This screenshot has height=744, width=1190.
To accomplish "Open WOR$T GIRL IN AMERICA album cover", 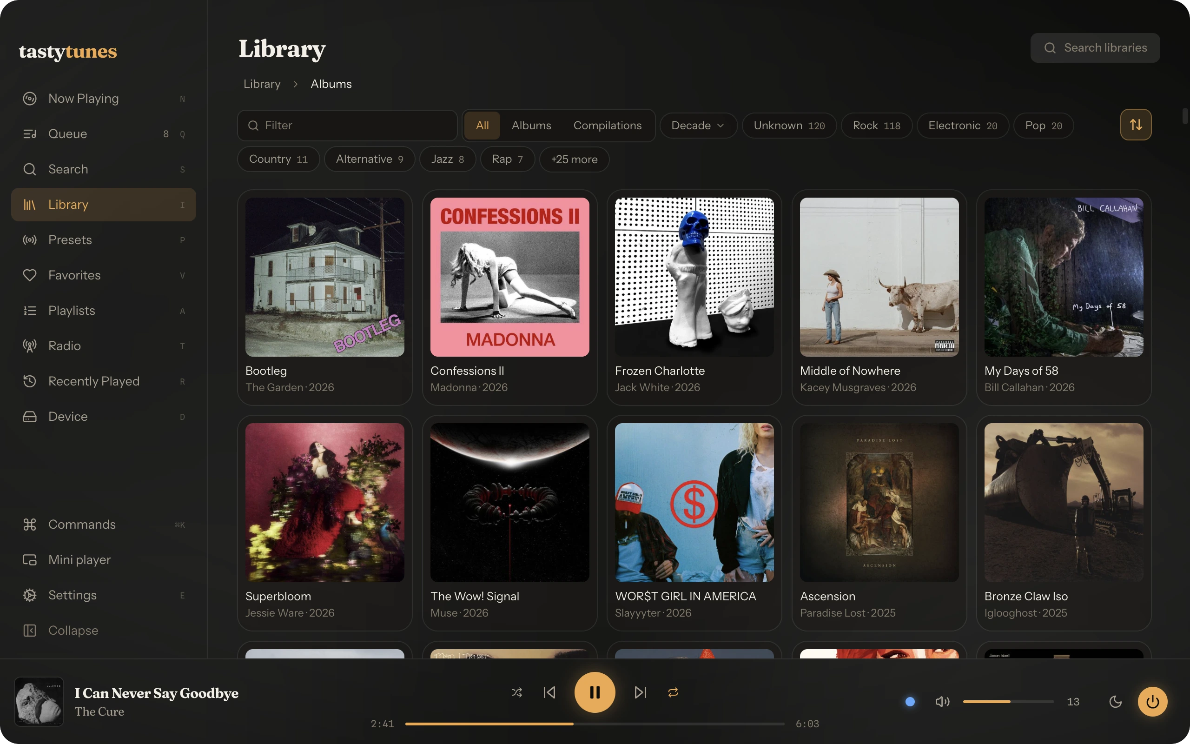I will tap(694, 502).
